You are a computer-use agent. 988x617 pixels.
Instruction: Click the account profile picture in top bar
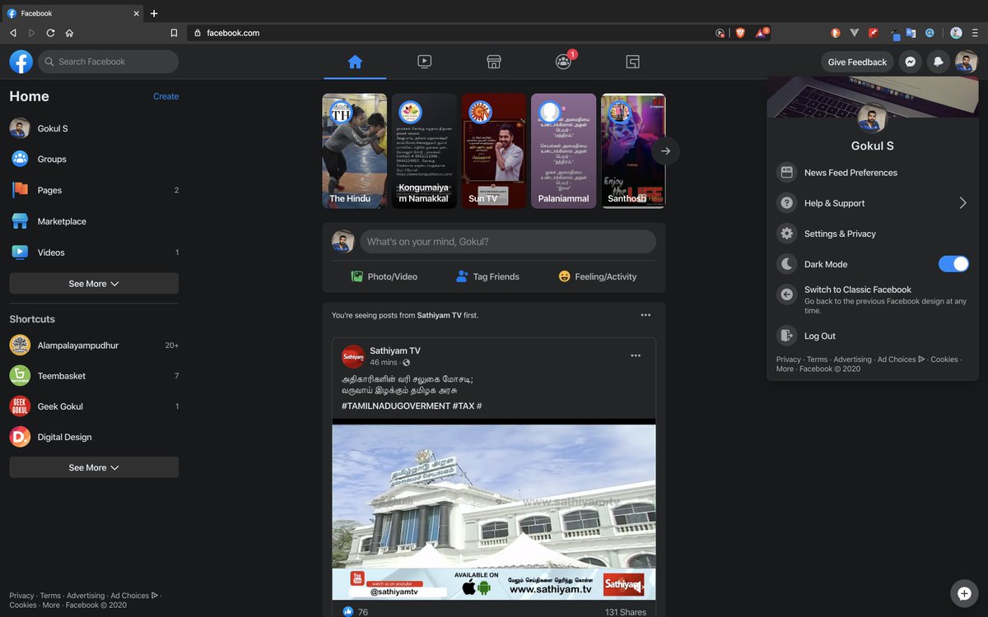(966, 62)
